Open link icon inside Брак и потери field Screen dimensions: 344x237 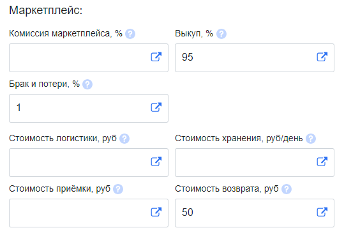click(x=156, y=107)
